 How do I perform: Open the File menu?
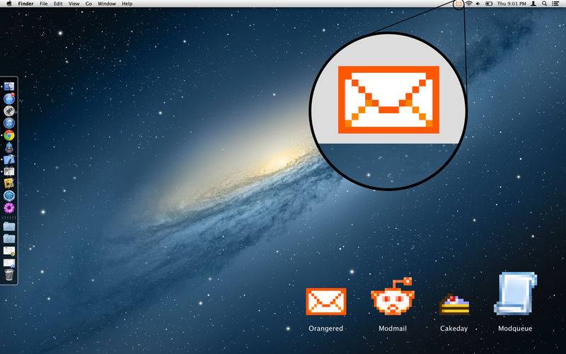[43, 4]
